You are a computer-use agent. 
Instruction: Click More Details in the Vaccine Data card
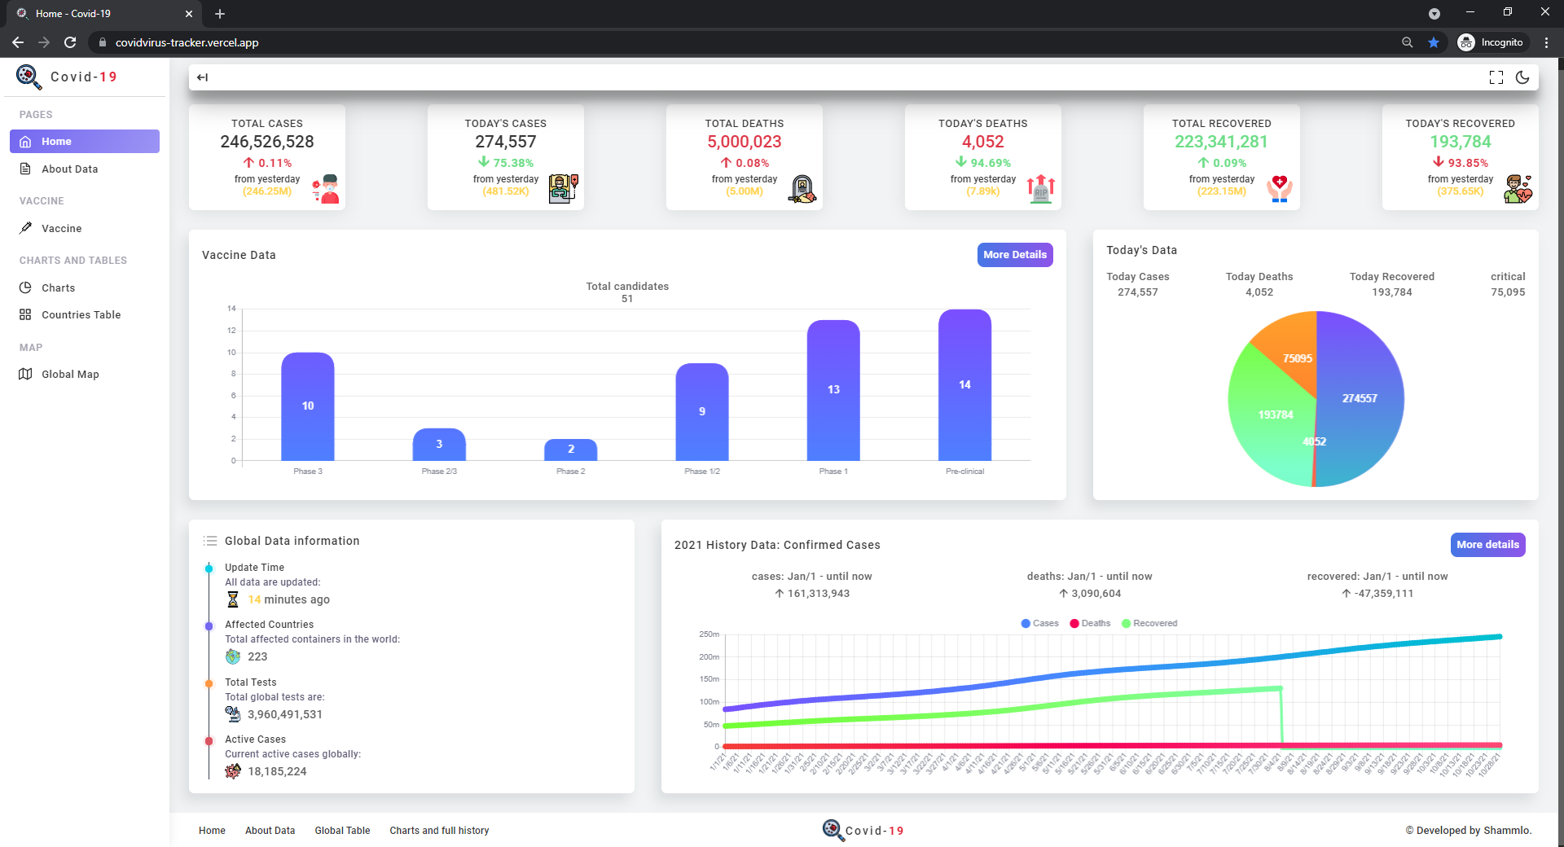point(1015,255)
